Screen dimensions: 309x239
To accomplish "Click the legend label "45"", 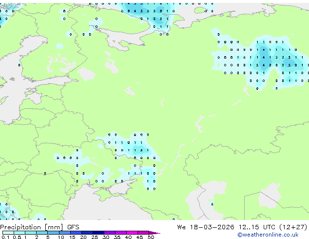I will pos(140,237).
